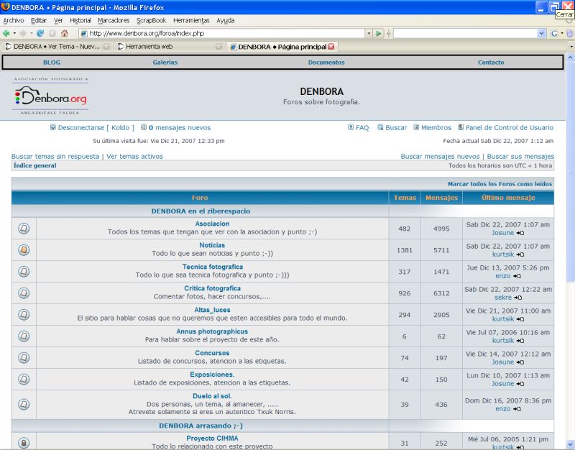Switch to the 'Herramienta web' tab
The height and width of the screenshot is (450, 575).
[x=170, y=47]
